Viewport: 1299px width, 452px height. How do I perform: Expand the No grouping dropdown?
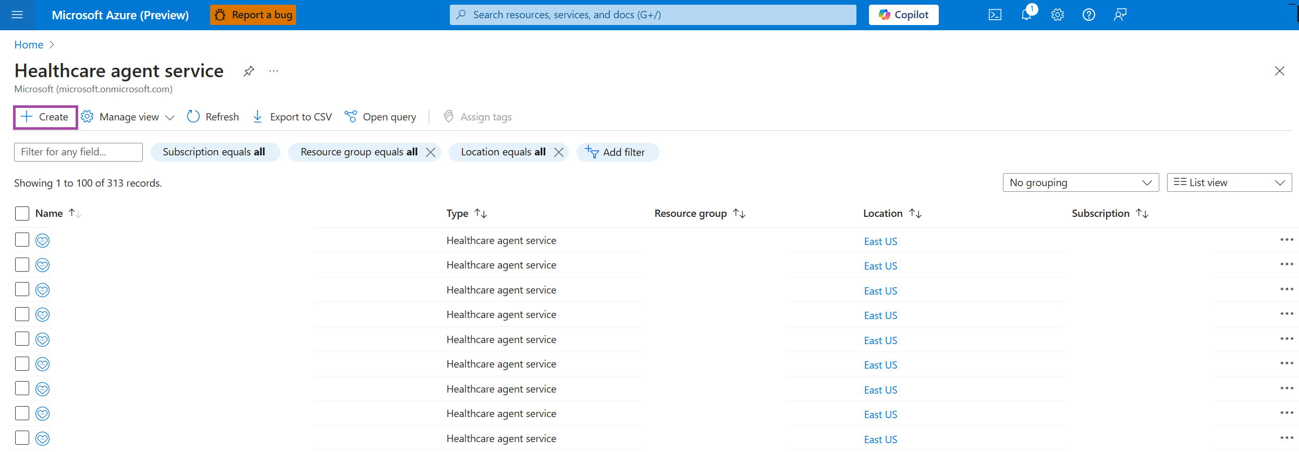tap(1080, 182)
